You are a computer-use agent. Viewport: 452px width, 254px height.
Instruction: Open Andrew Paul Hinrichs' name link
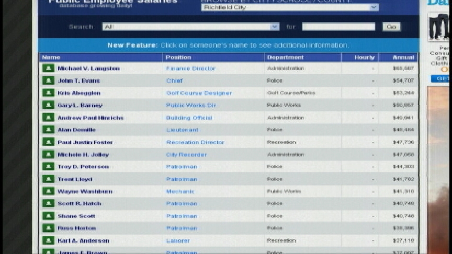(x=91, y=118)
